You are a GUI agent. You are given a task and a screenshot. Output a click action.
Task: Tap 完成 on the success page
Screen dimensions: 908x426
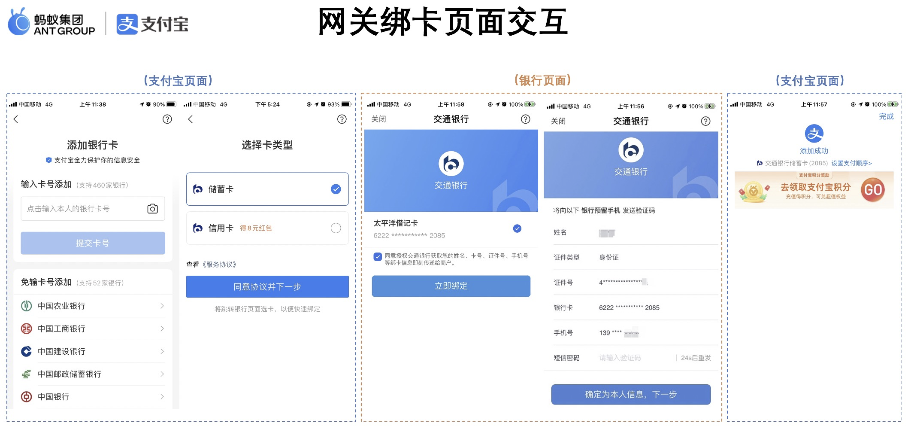(886, 116)
